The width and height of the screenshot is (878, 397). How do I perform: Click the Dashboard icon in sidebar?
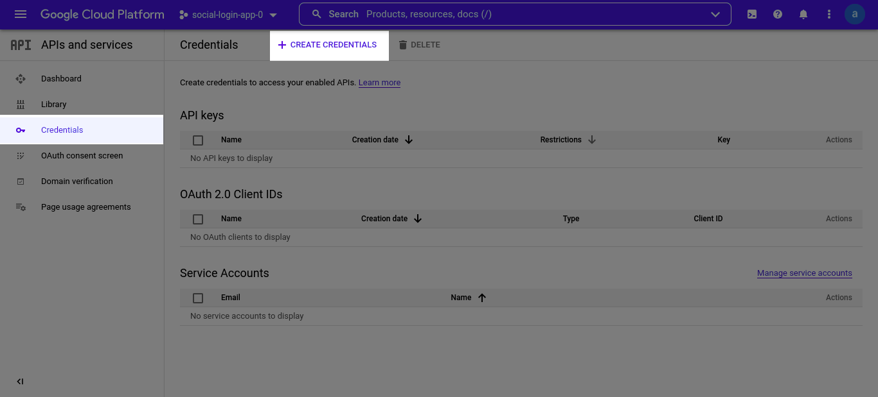21,79
